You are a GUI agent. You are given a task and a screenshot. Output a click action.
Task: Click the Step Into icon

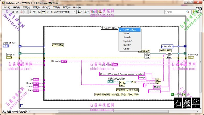click(40, 12)
